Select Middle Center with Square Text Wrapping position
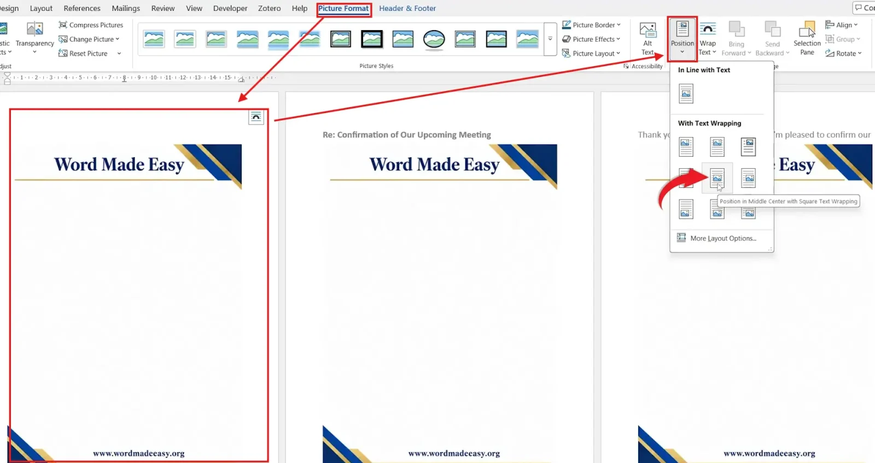 tap(717, 178)
